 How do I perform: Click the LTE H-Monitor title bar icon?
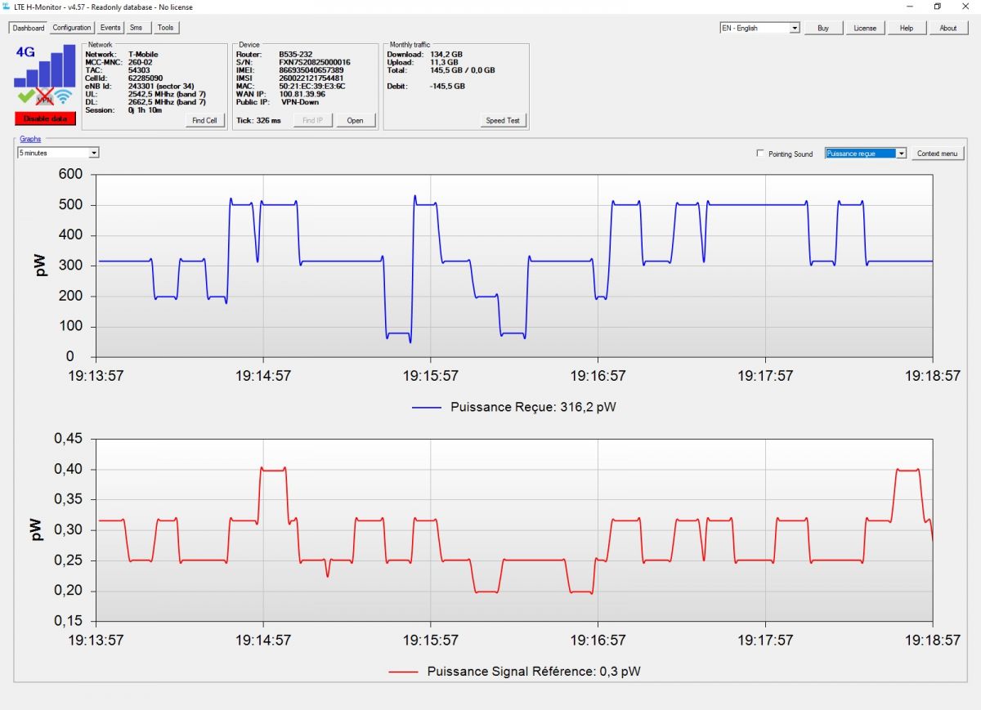7,7
